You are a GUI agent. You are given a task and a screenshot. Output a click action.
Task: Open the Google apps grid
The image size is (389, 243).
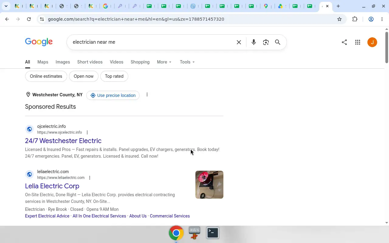(x=358, y=42)
